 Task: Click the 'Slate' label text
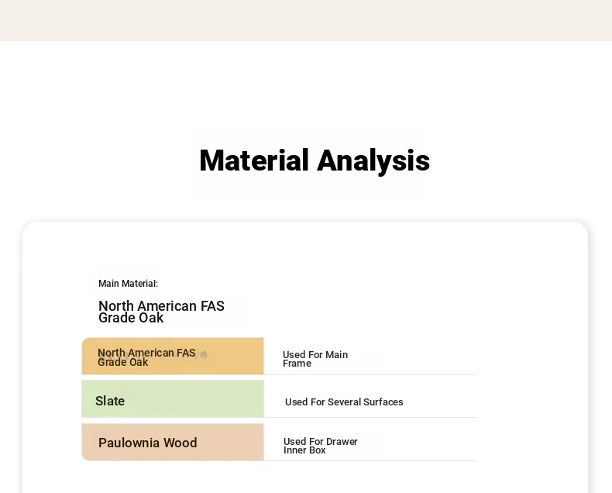pos(110,401)
